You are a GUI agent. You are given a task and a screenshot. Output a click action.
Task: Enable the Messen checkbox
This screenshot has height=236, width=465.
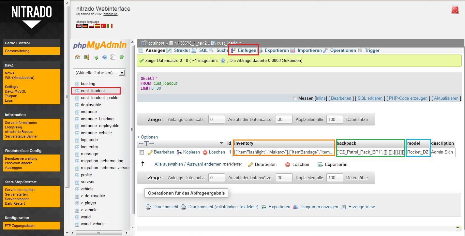point(295,98)
